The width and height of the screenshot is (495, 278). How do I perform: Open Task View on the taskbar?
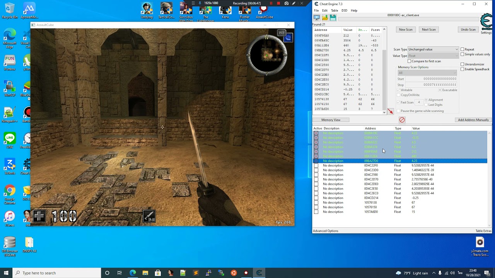click(119, 273)
